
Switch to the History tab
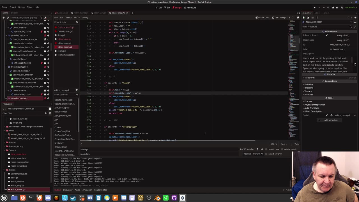[326, 13]
